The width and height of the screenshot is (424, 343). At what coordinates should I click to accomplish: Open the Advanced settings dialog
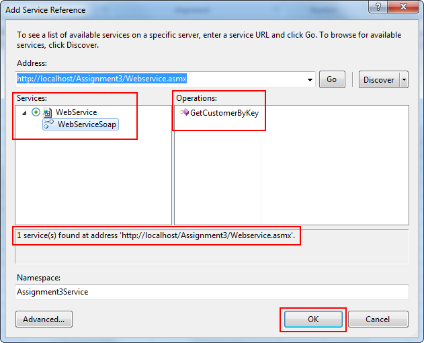(x=44, y=319)
